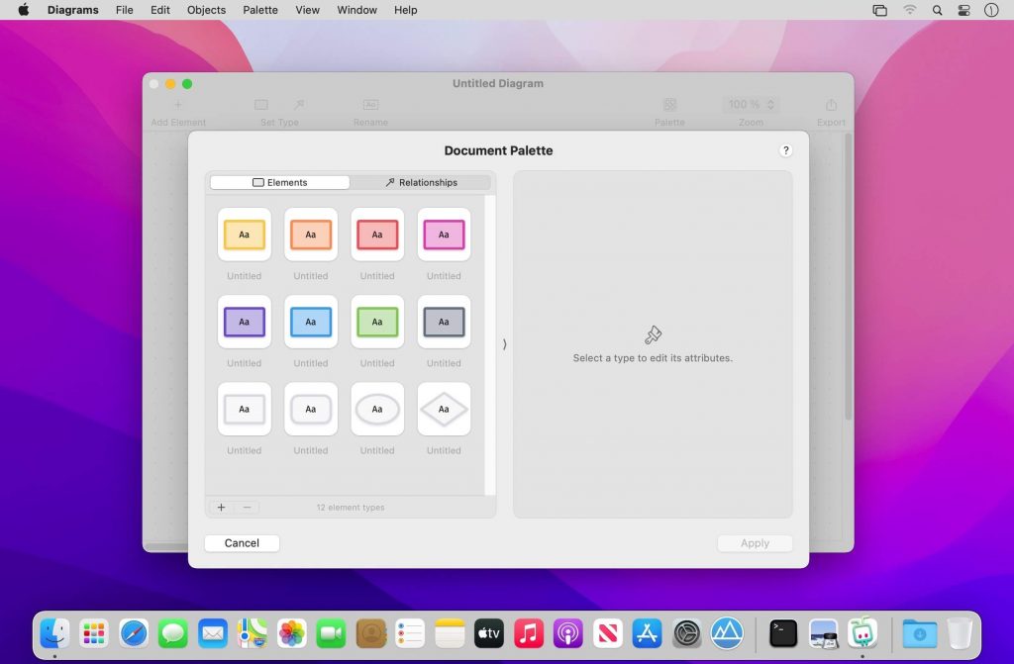Image resolution: width=1014 pixels, height=664 pixels.
Task: Select the orange rectangle element type
Action: coord(310,235)
